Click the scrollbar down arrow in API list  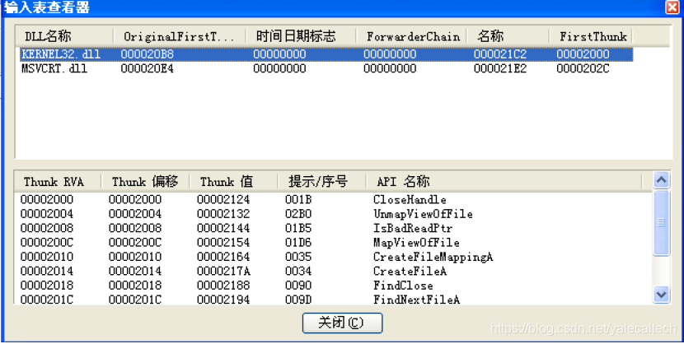point(661,295)
